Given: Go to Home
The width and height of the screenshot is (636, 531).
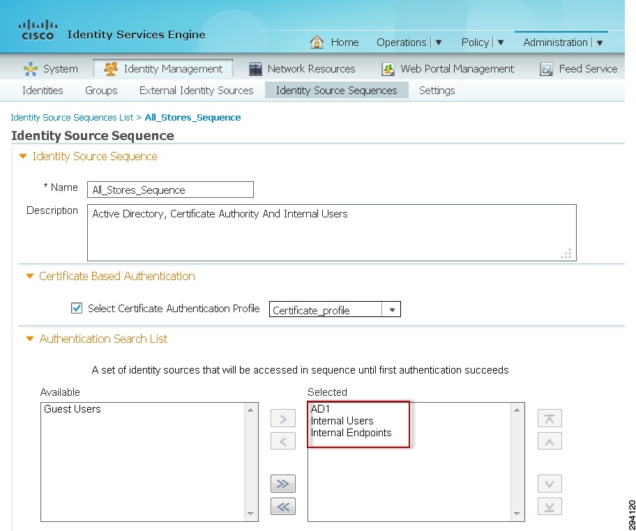Looking at the screenshot, I should pos(344,42).
